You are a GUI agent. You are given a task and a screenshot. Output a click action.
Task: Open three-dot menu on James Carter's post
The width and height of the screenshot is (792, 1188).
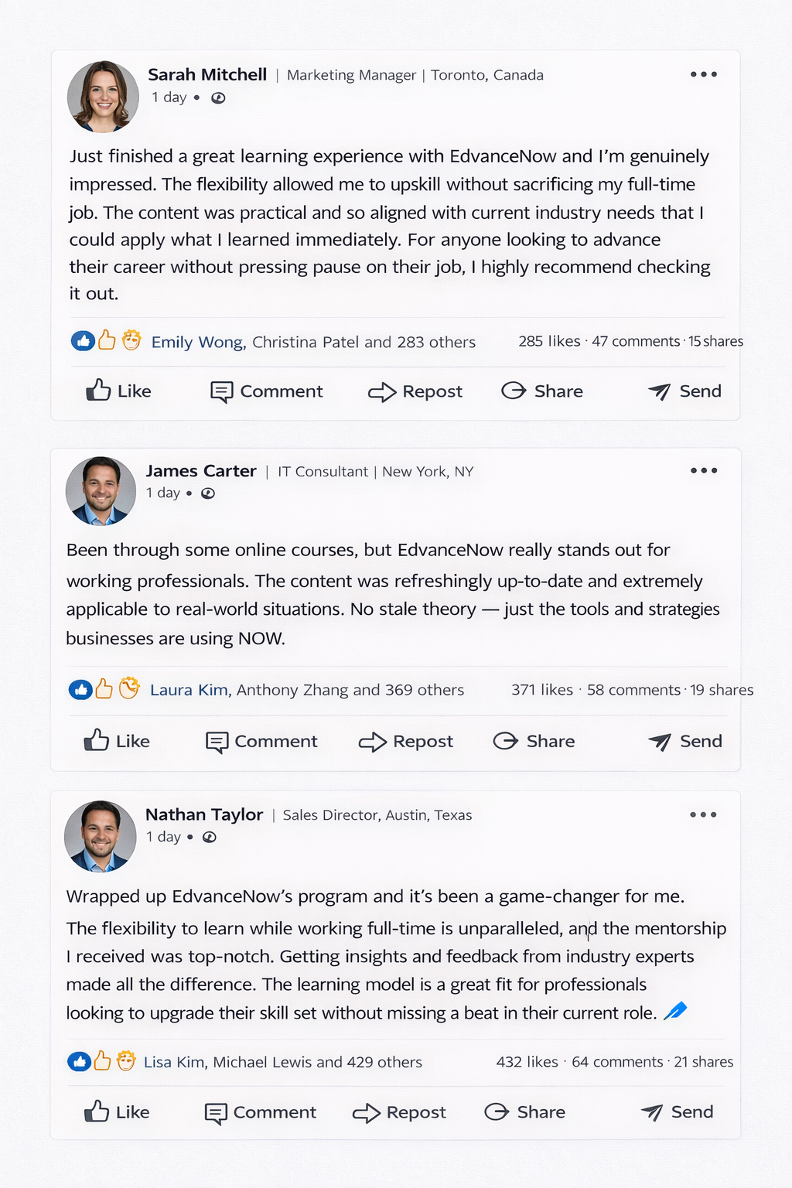703,470
